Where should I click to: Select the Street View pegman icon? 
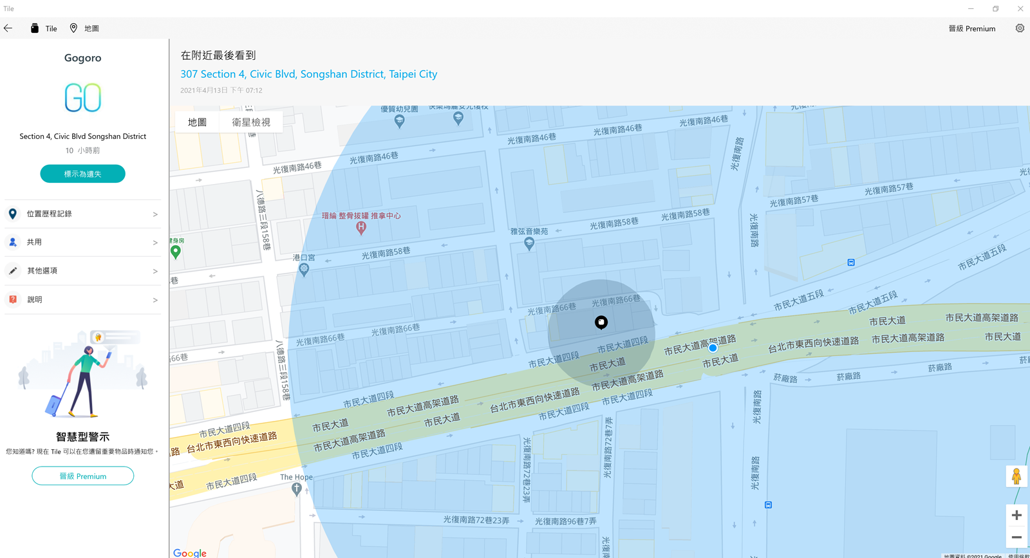tap(1016, 476)
